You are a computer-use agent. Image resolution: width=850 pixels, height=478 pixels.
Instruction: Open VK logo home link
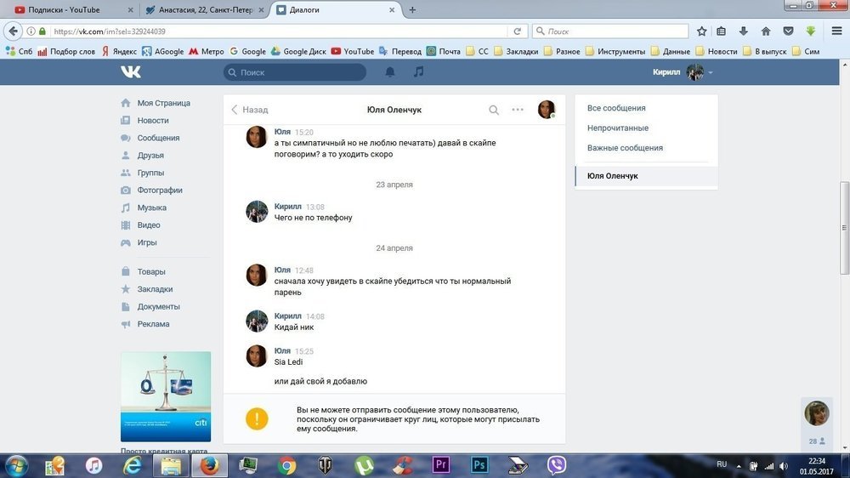pos(131,71)
